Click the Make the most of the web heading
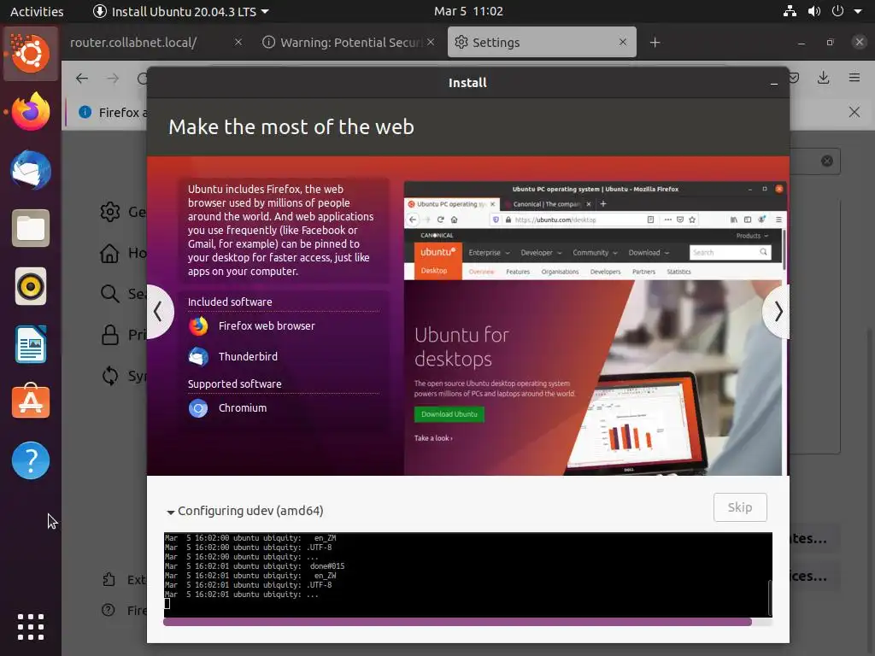Viewport: 875px width, 656px height. click(x=291, y=127)
